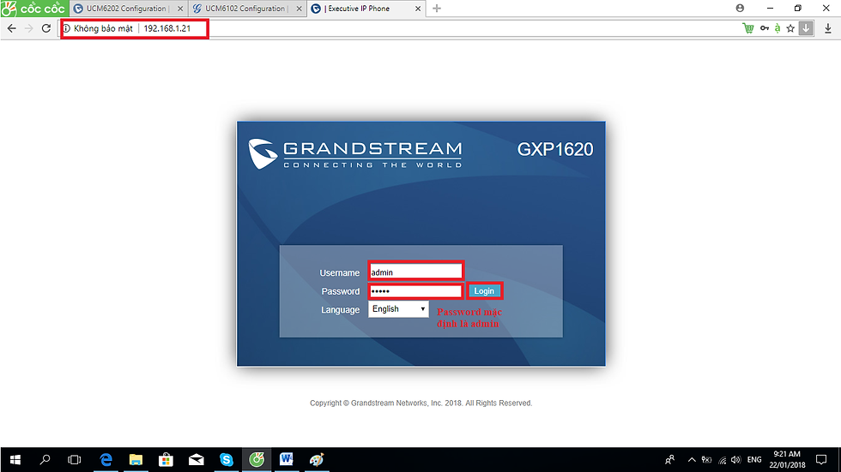Open Skype from the taskbar

click(x=227, y=460)
